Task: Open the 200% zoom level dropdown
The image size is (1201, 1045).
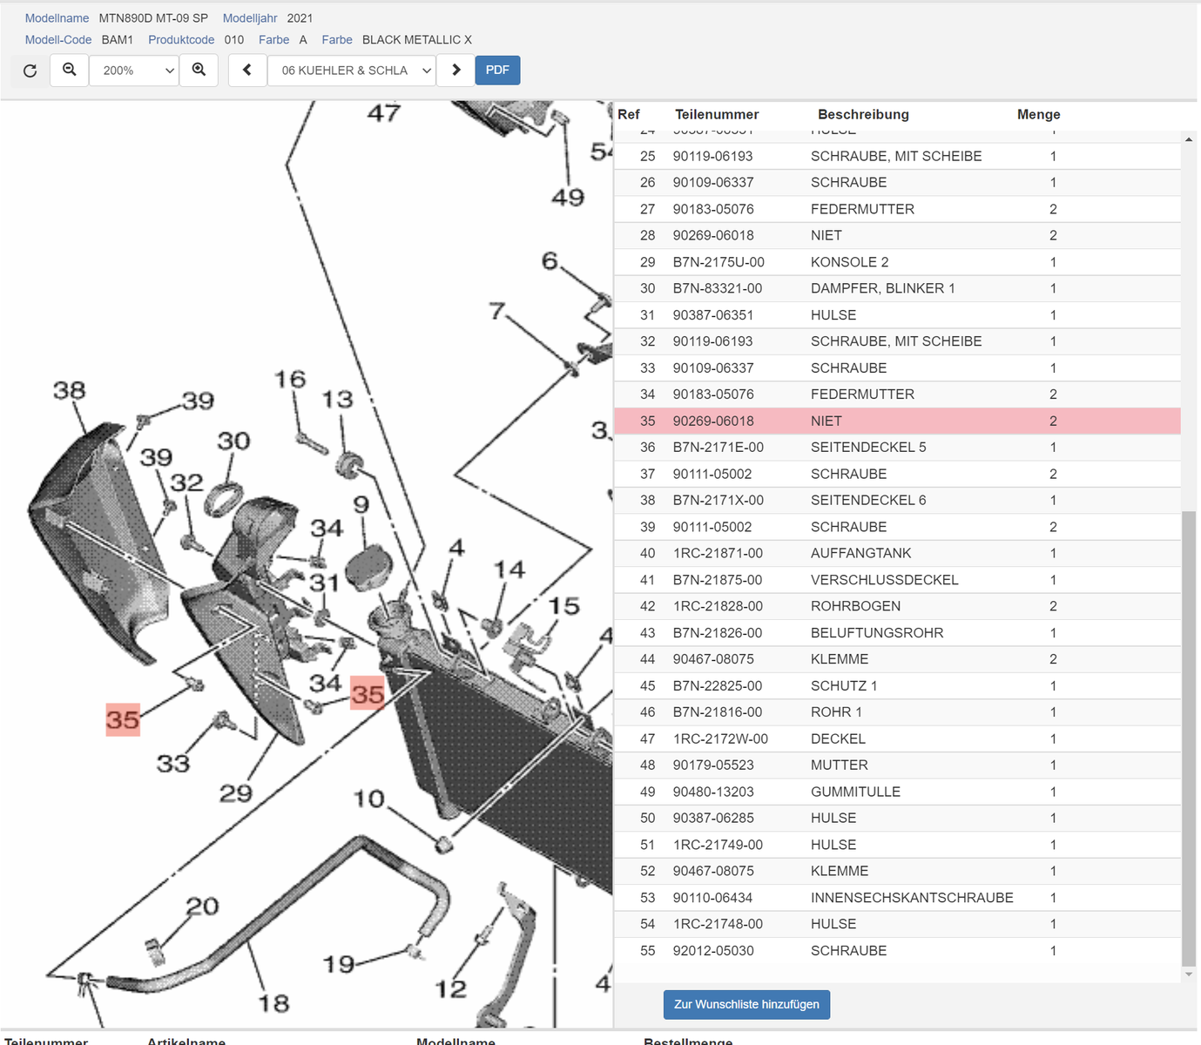Action: tap(135, 71)
